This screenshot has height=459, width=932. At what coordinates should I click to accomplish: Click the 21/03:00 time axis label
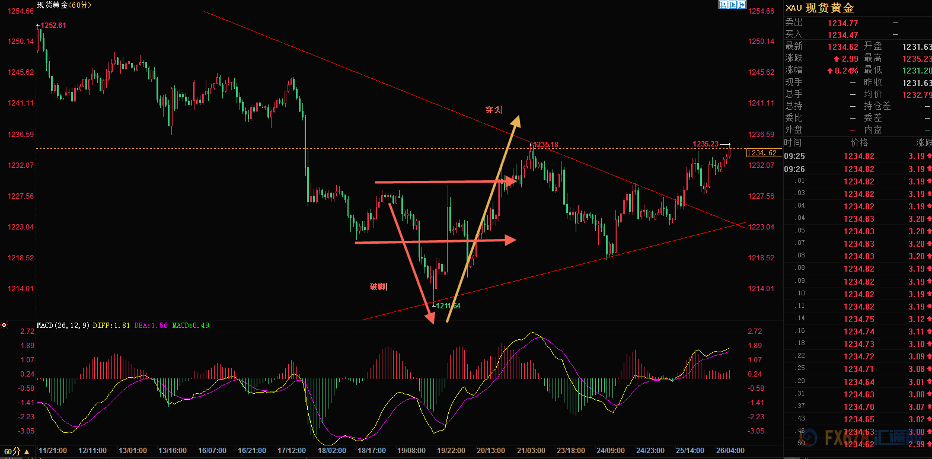tap(531, 451)
